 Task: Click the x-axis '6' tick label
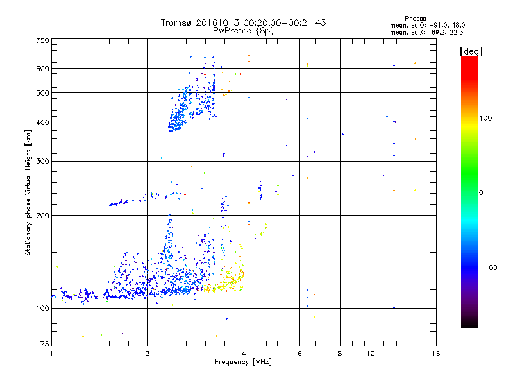point(299,354)
